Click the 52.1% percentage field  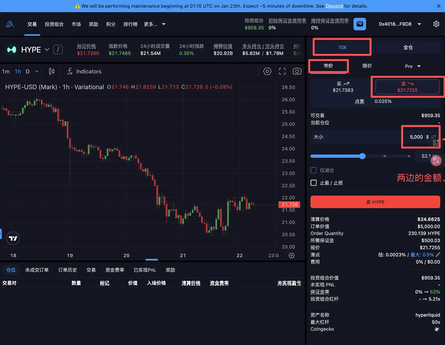[428, 156]
